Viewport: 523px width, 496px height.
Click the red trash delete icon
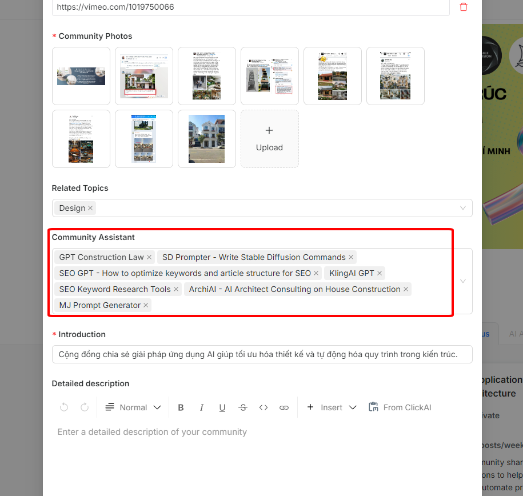pos(463,7)
